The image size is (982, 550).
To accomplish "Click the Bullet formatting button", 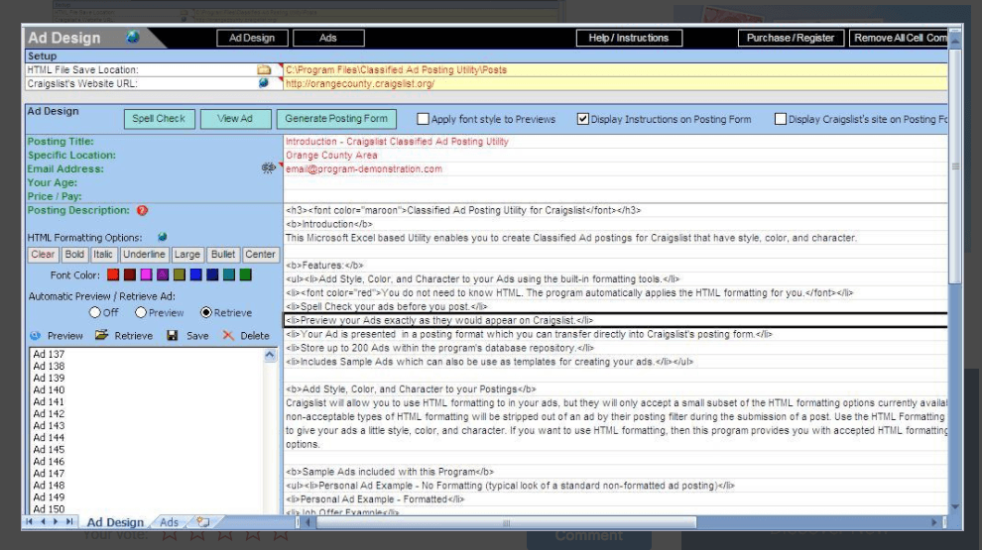I will coord(223,255).
